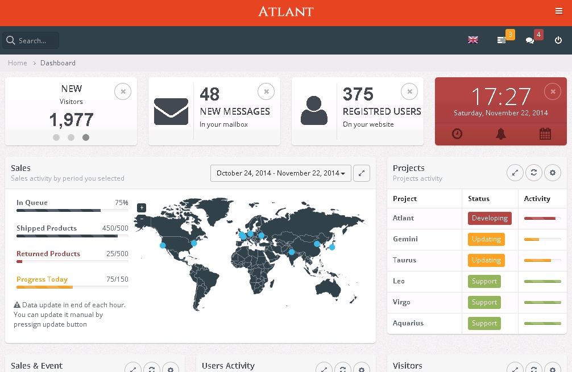Zoom in on the world map
Screen dimensions: 572x372
(x=142, y=207)
